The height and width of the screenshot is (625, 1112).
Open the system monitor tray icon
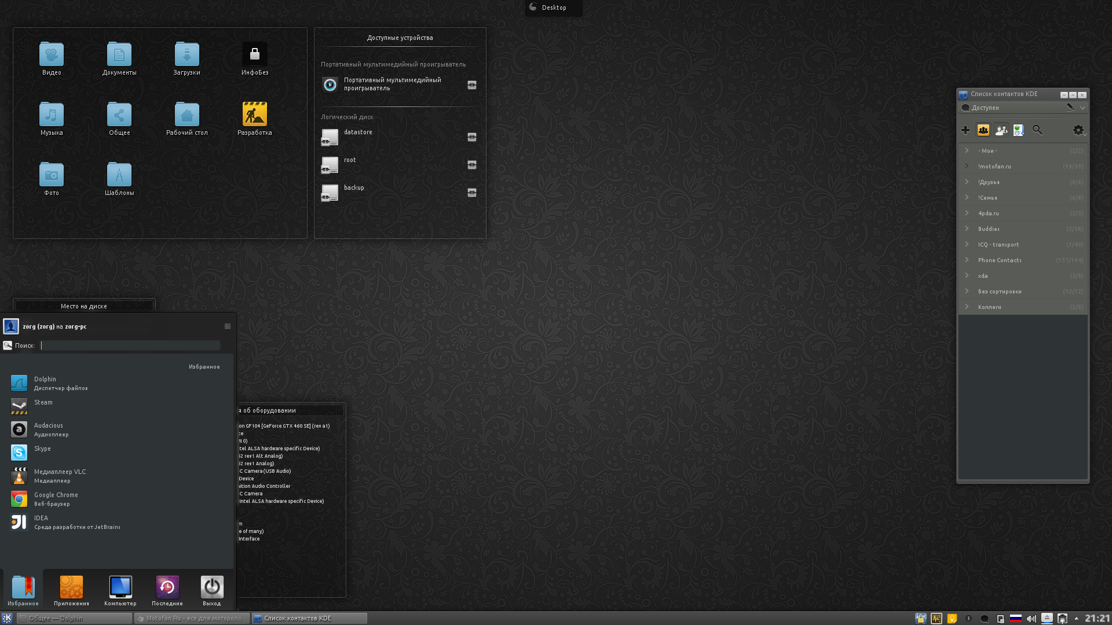937,619
